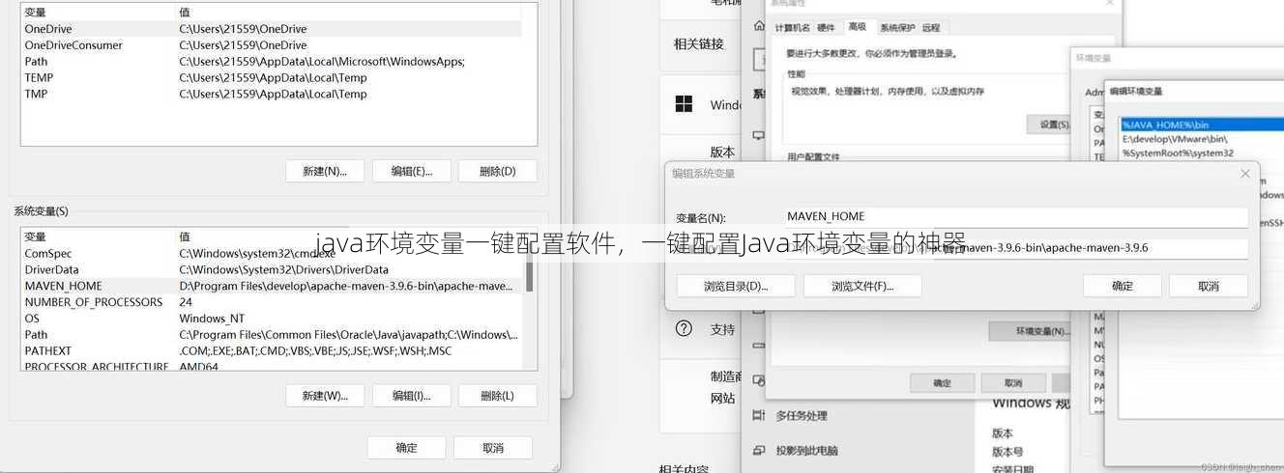Select the PATHEXT system variable row
The image size is (1284, 473).
click(x=272, y=351)
